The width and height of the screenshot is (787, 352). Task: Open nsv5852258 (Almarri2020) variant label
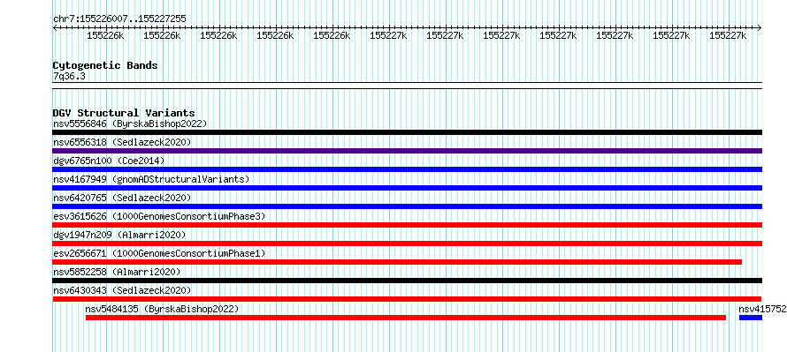pos(117,272)
